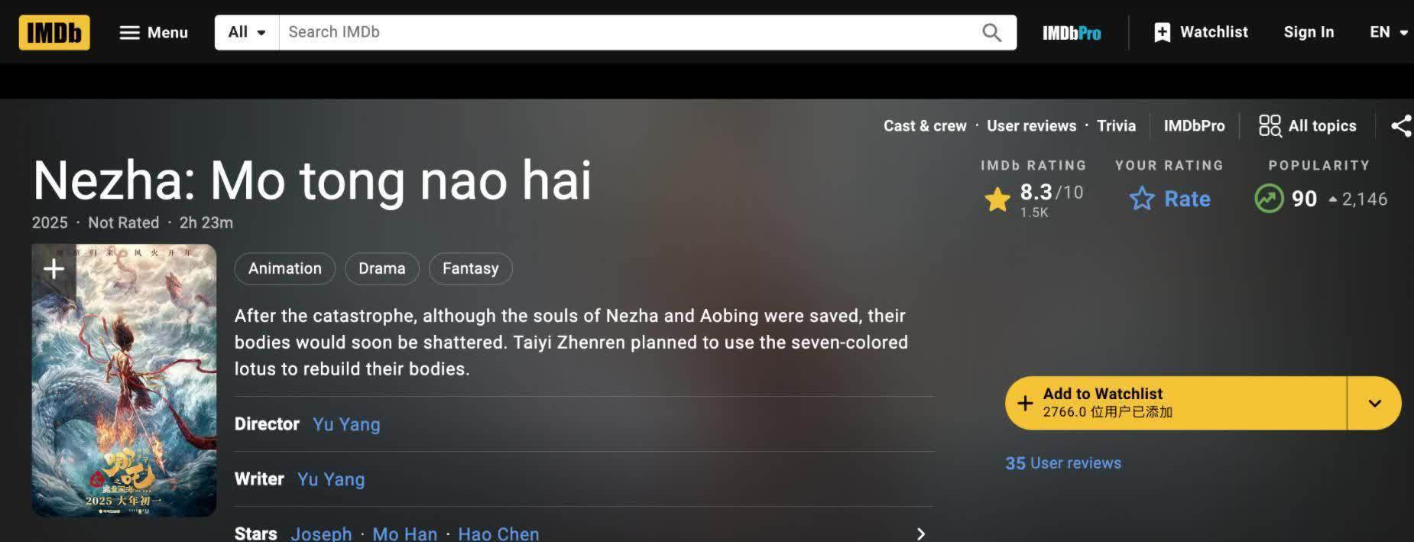Screen dimensions: 1414x542
Task: Open All topics grid icon
Action: 1270,125
